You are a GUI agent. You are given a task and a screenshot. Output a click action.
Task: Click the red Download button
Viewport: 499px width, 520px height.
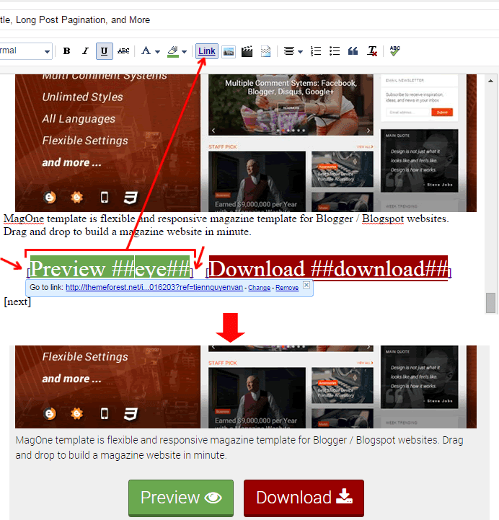(x=304, y=498)
